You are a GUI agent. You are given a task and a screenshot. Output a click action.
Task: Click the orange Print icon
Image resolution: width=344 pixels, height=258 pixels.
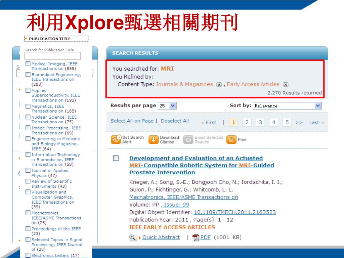pyautogui.click(x=231, y=139)
